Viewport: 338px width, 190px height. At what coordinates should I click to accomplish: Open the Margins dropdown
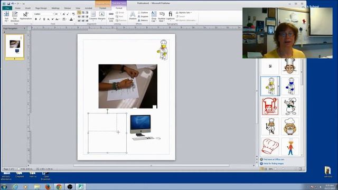101,16
